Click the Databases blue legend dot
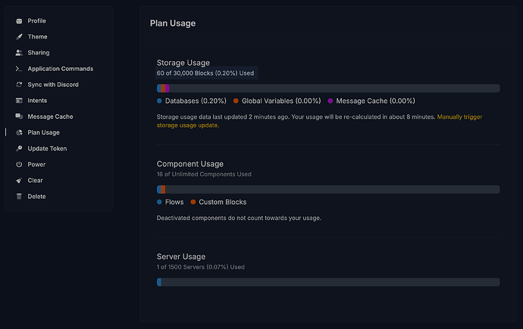The height and width of the screenshot is (329, 523). pyautogui.click(x=159, y=101)
